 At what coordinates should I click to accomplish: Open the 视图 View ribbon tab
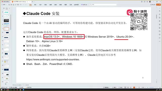click(x=66, y=5)
